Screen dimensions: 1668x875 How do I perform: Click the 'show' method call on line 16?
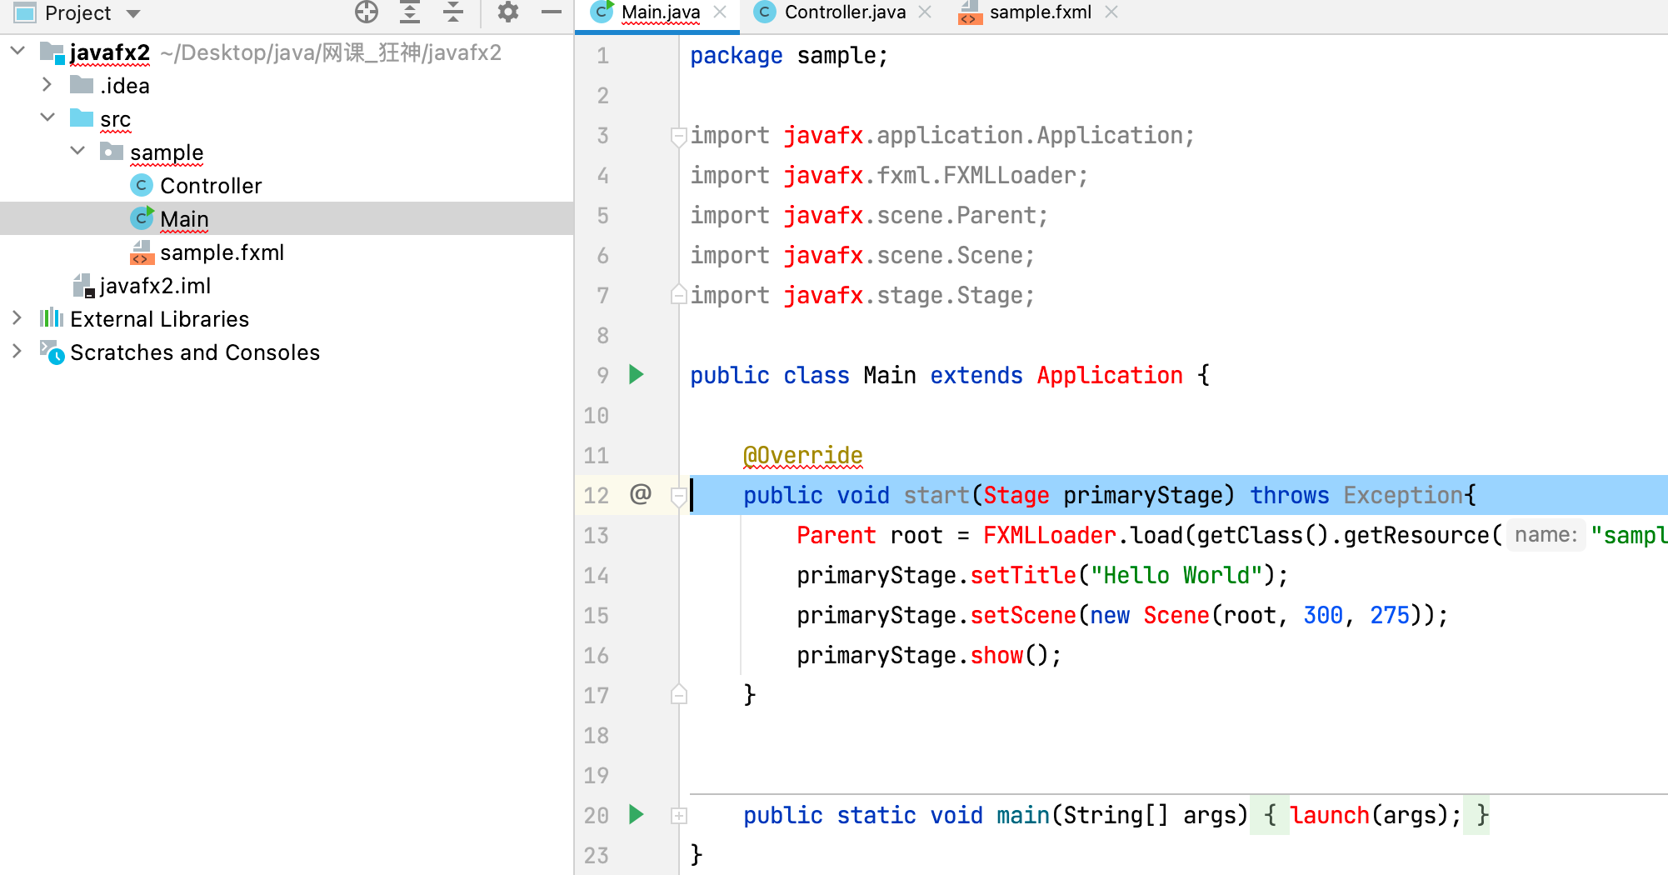(996, 655)
